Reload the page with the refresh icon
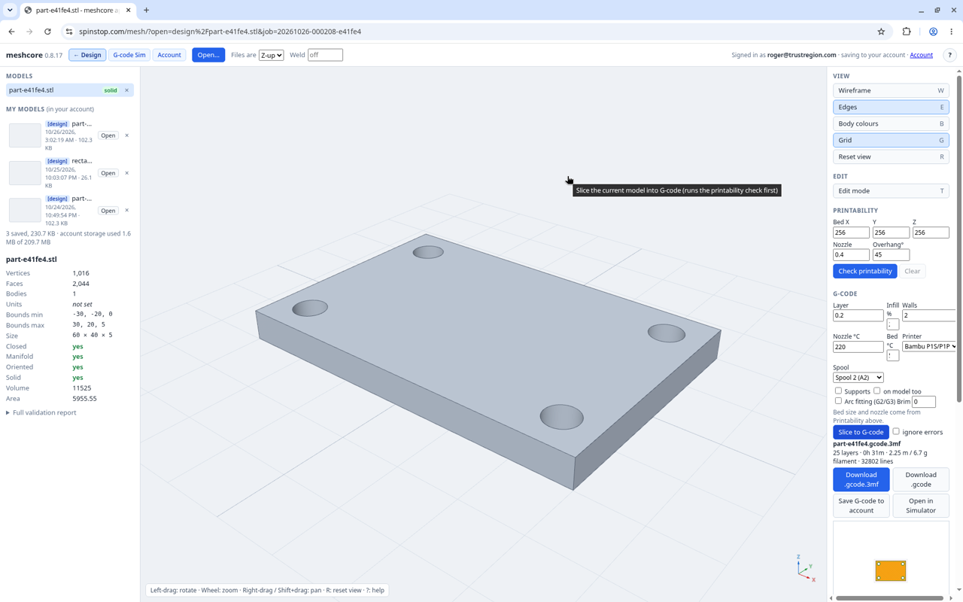 coord(47,32)
